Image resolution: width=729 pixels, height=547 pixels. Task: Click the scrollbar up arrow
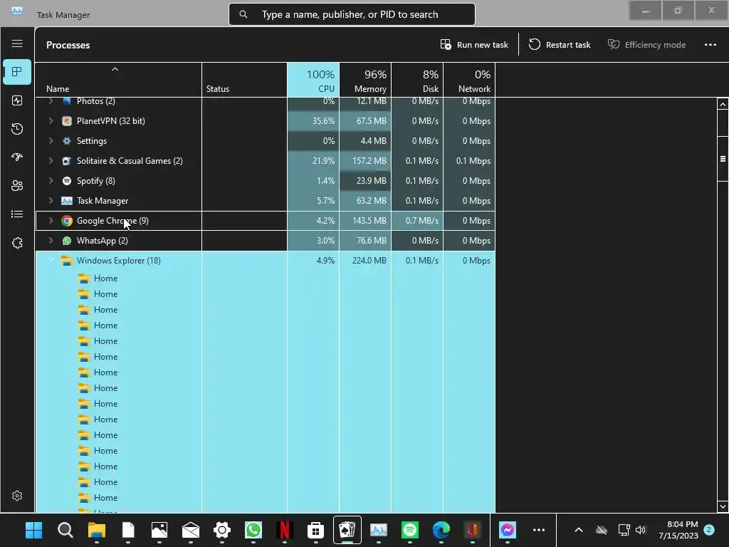pos(723,105)
